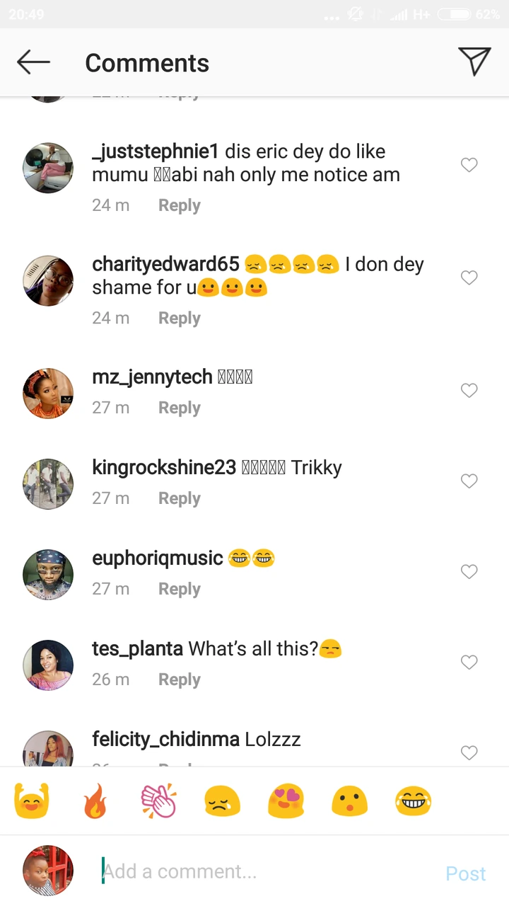
Task: Insert the heart eyes emoji
Action: [286, 801]
